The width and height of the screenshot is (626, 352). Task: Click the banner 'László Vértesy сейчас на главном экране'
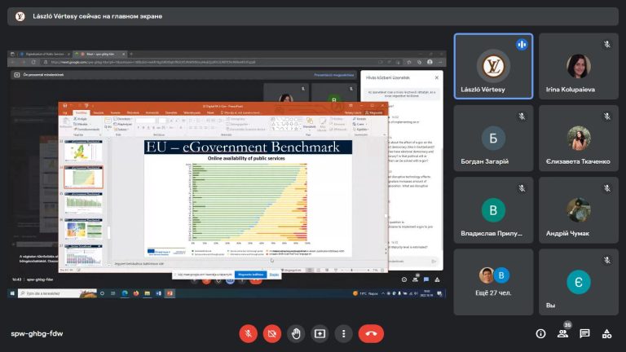pyautogui.click(x=313, y=16)
